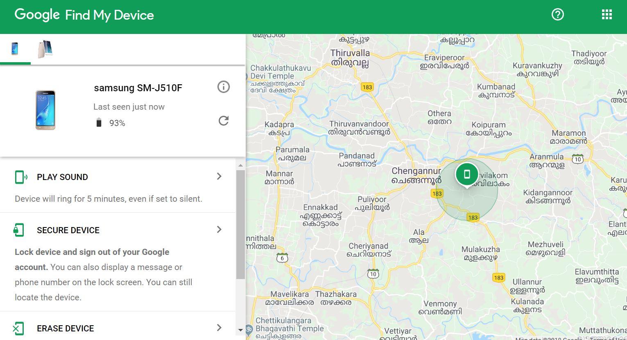Switch to the second device tab

click(45, 49)
